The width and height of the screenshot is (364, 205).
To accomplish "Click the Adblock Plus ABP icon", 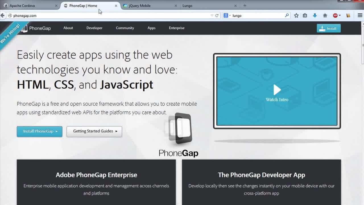I will [335, 16].
